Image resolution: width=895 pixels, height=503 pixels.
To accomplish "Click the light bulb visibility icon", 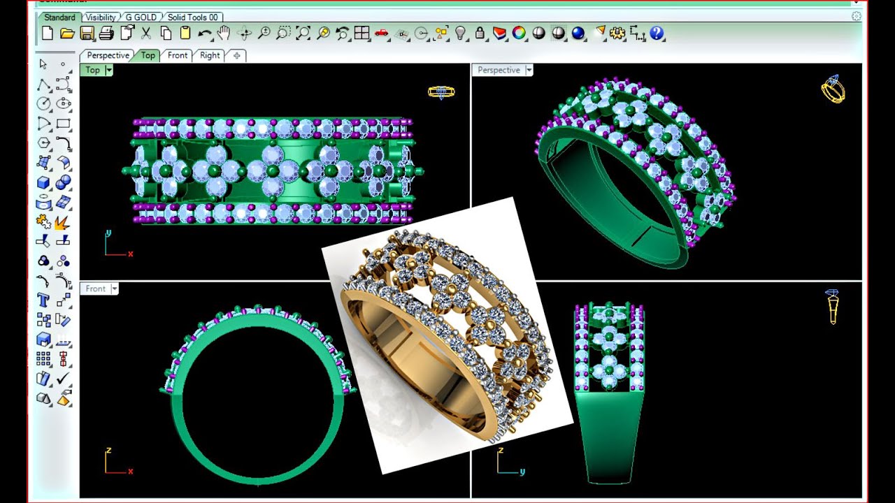I will tap(460, 33).
